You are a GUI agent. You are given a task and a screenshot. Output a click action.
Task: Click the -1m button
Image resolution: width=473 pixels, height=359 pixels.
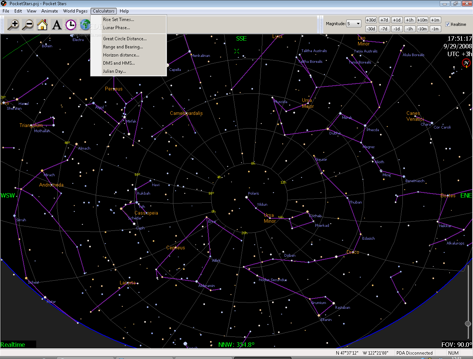tap(435, 29)
